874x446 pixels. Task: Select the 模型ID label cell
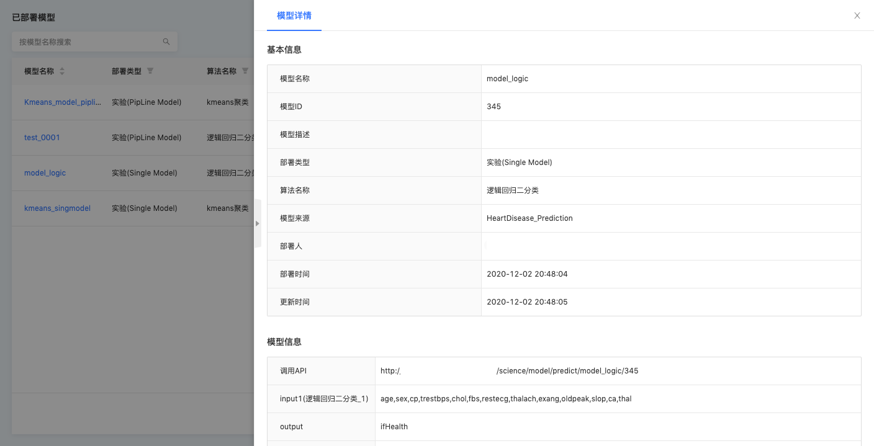[374, 107]
